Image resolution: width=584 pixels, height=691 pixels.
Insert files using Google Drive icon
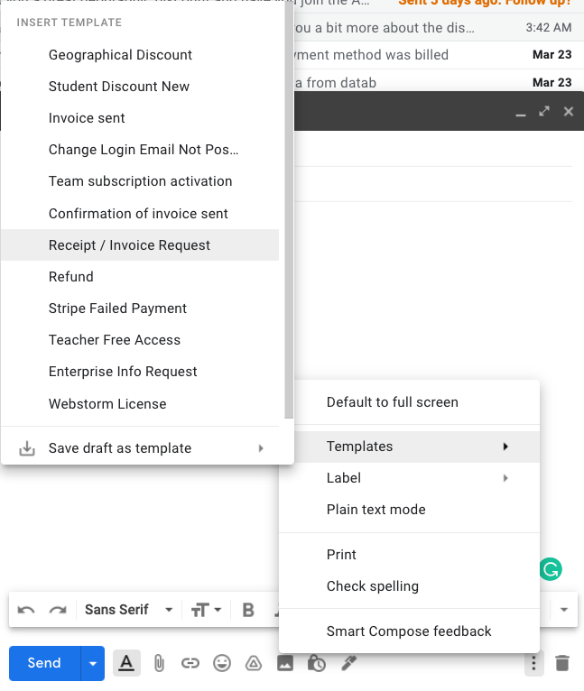point(254,663)
